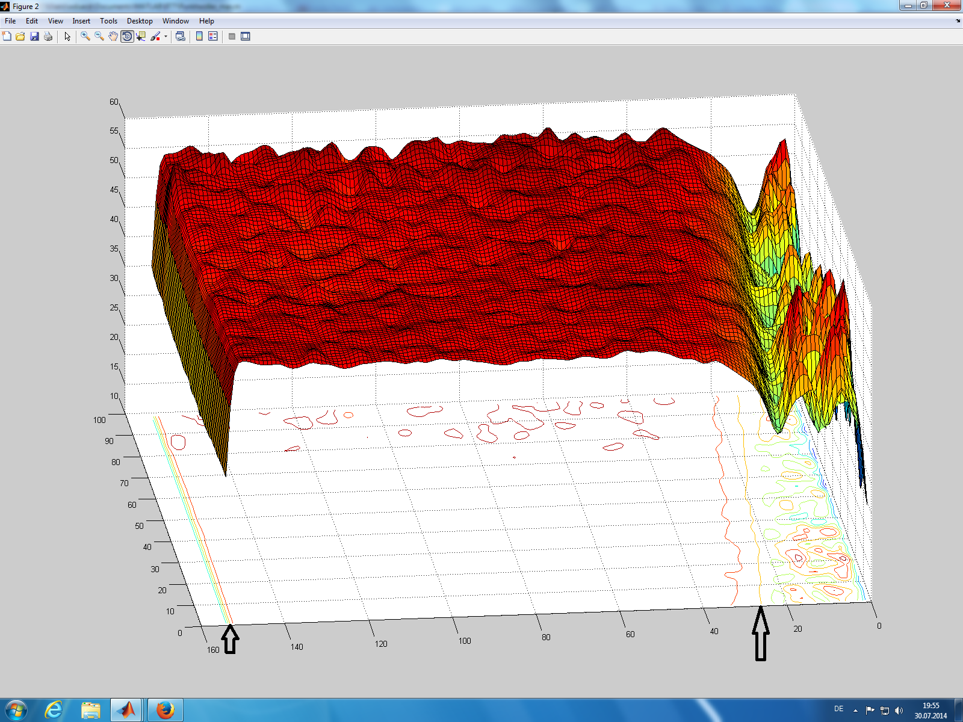Toggle the Edit Plot arrow tool
Image resolution: width=963 pixels, height=722 pixels.
tap(67, 37)
